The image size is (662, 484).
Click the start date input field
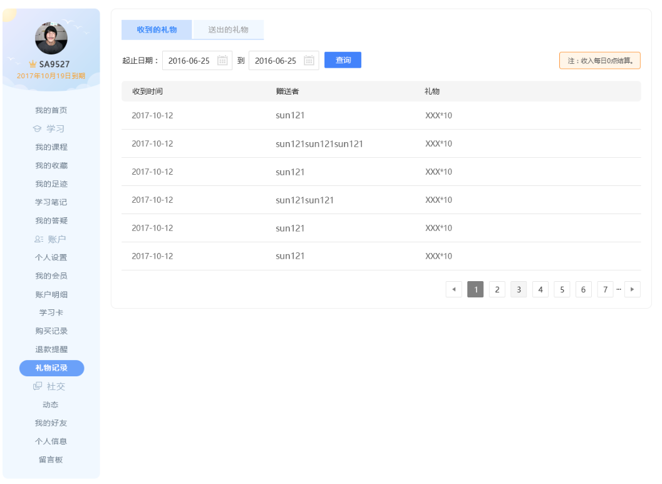tap(189, 61)
